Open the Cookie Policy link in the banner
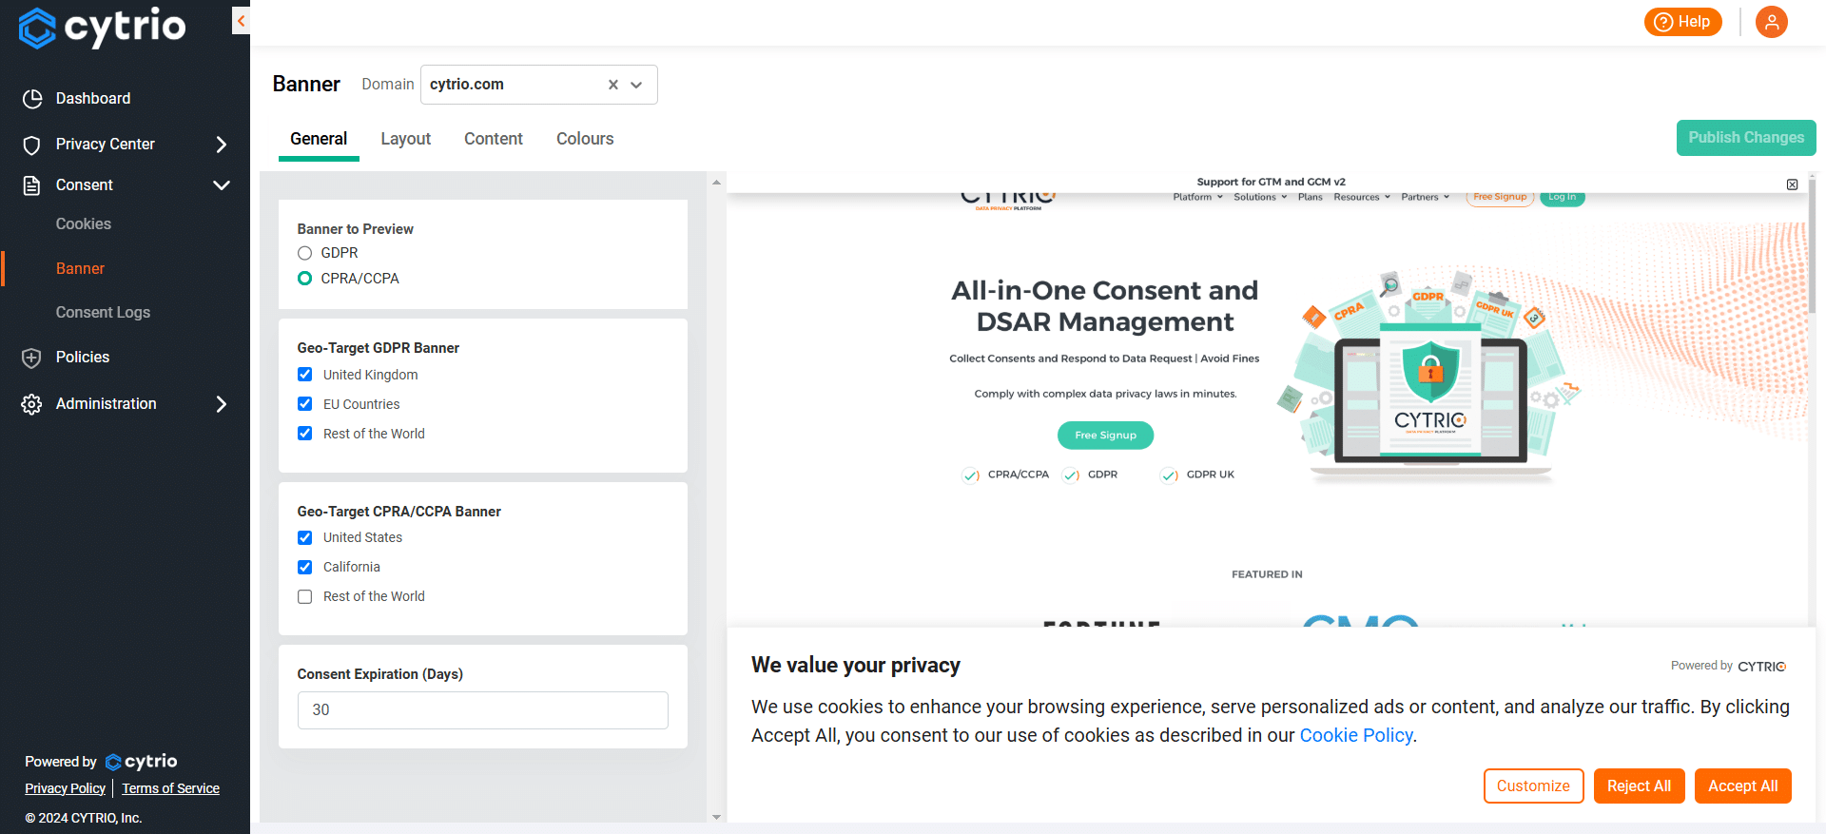This screenshot has width=1826, height=834. coord(1355,735)
